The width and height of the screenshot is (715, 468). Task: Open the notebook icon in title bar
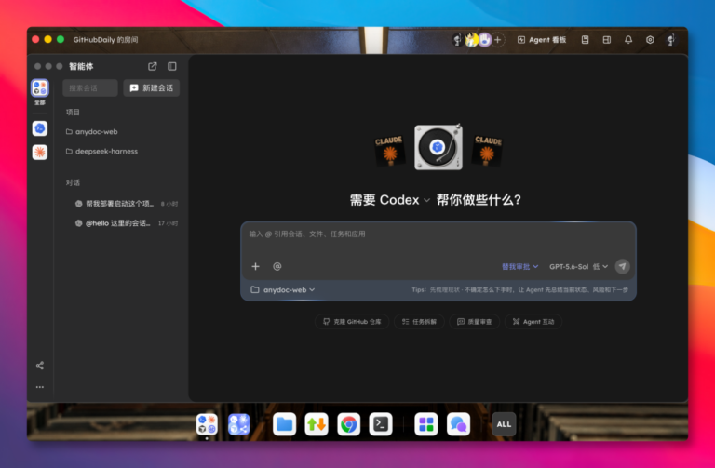pos(585,40)
